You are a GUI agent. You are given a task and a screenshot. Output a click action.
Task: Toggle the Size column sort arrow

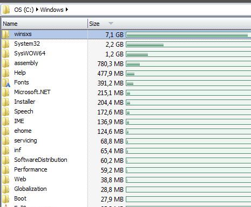[x=111, y=24]
